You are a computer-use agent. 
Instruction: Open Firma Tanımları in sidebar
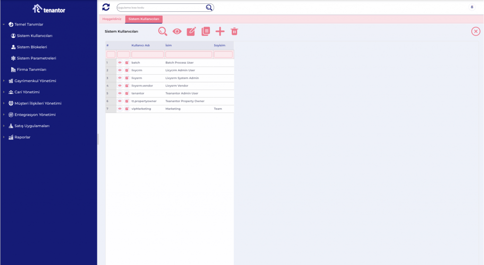[31, 70]
